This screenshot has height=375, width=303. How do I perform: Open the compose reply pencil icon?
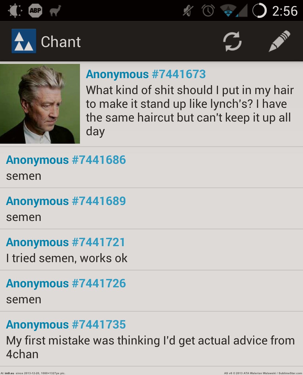[279, 41]
